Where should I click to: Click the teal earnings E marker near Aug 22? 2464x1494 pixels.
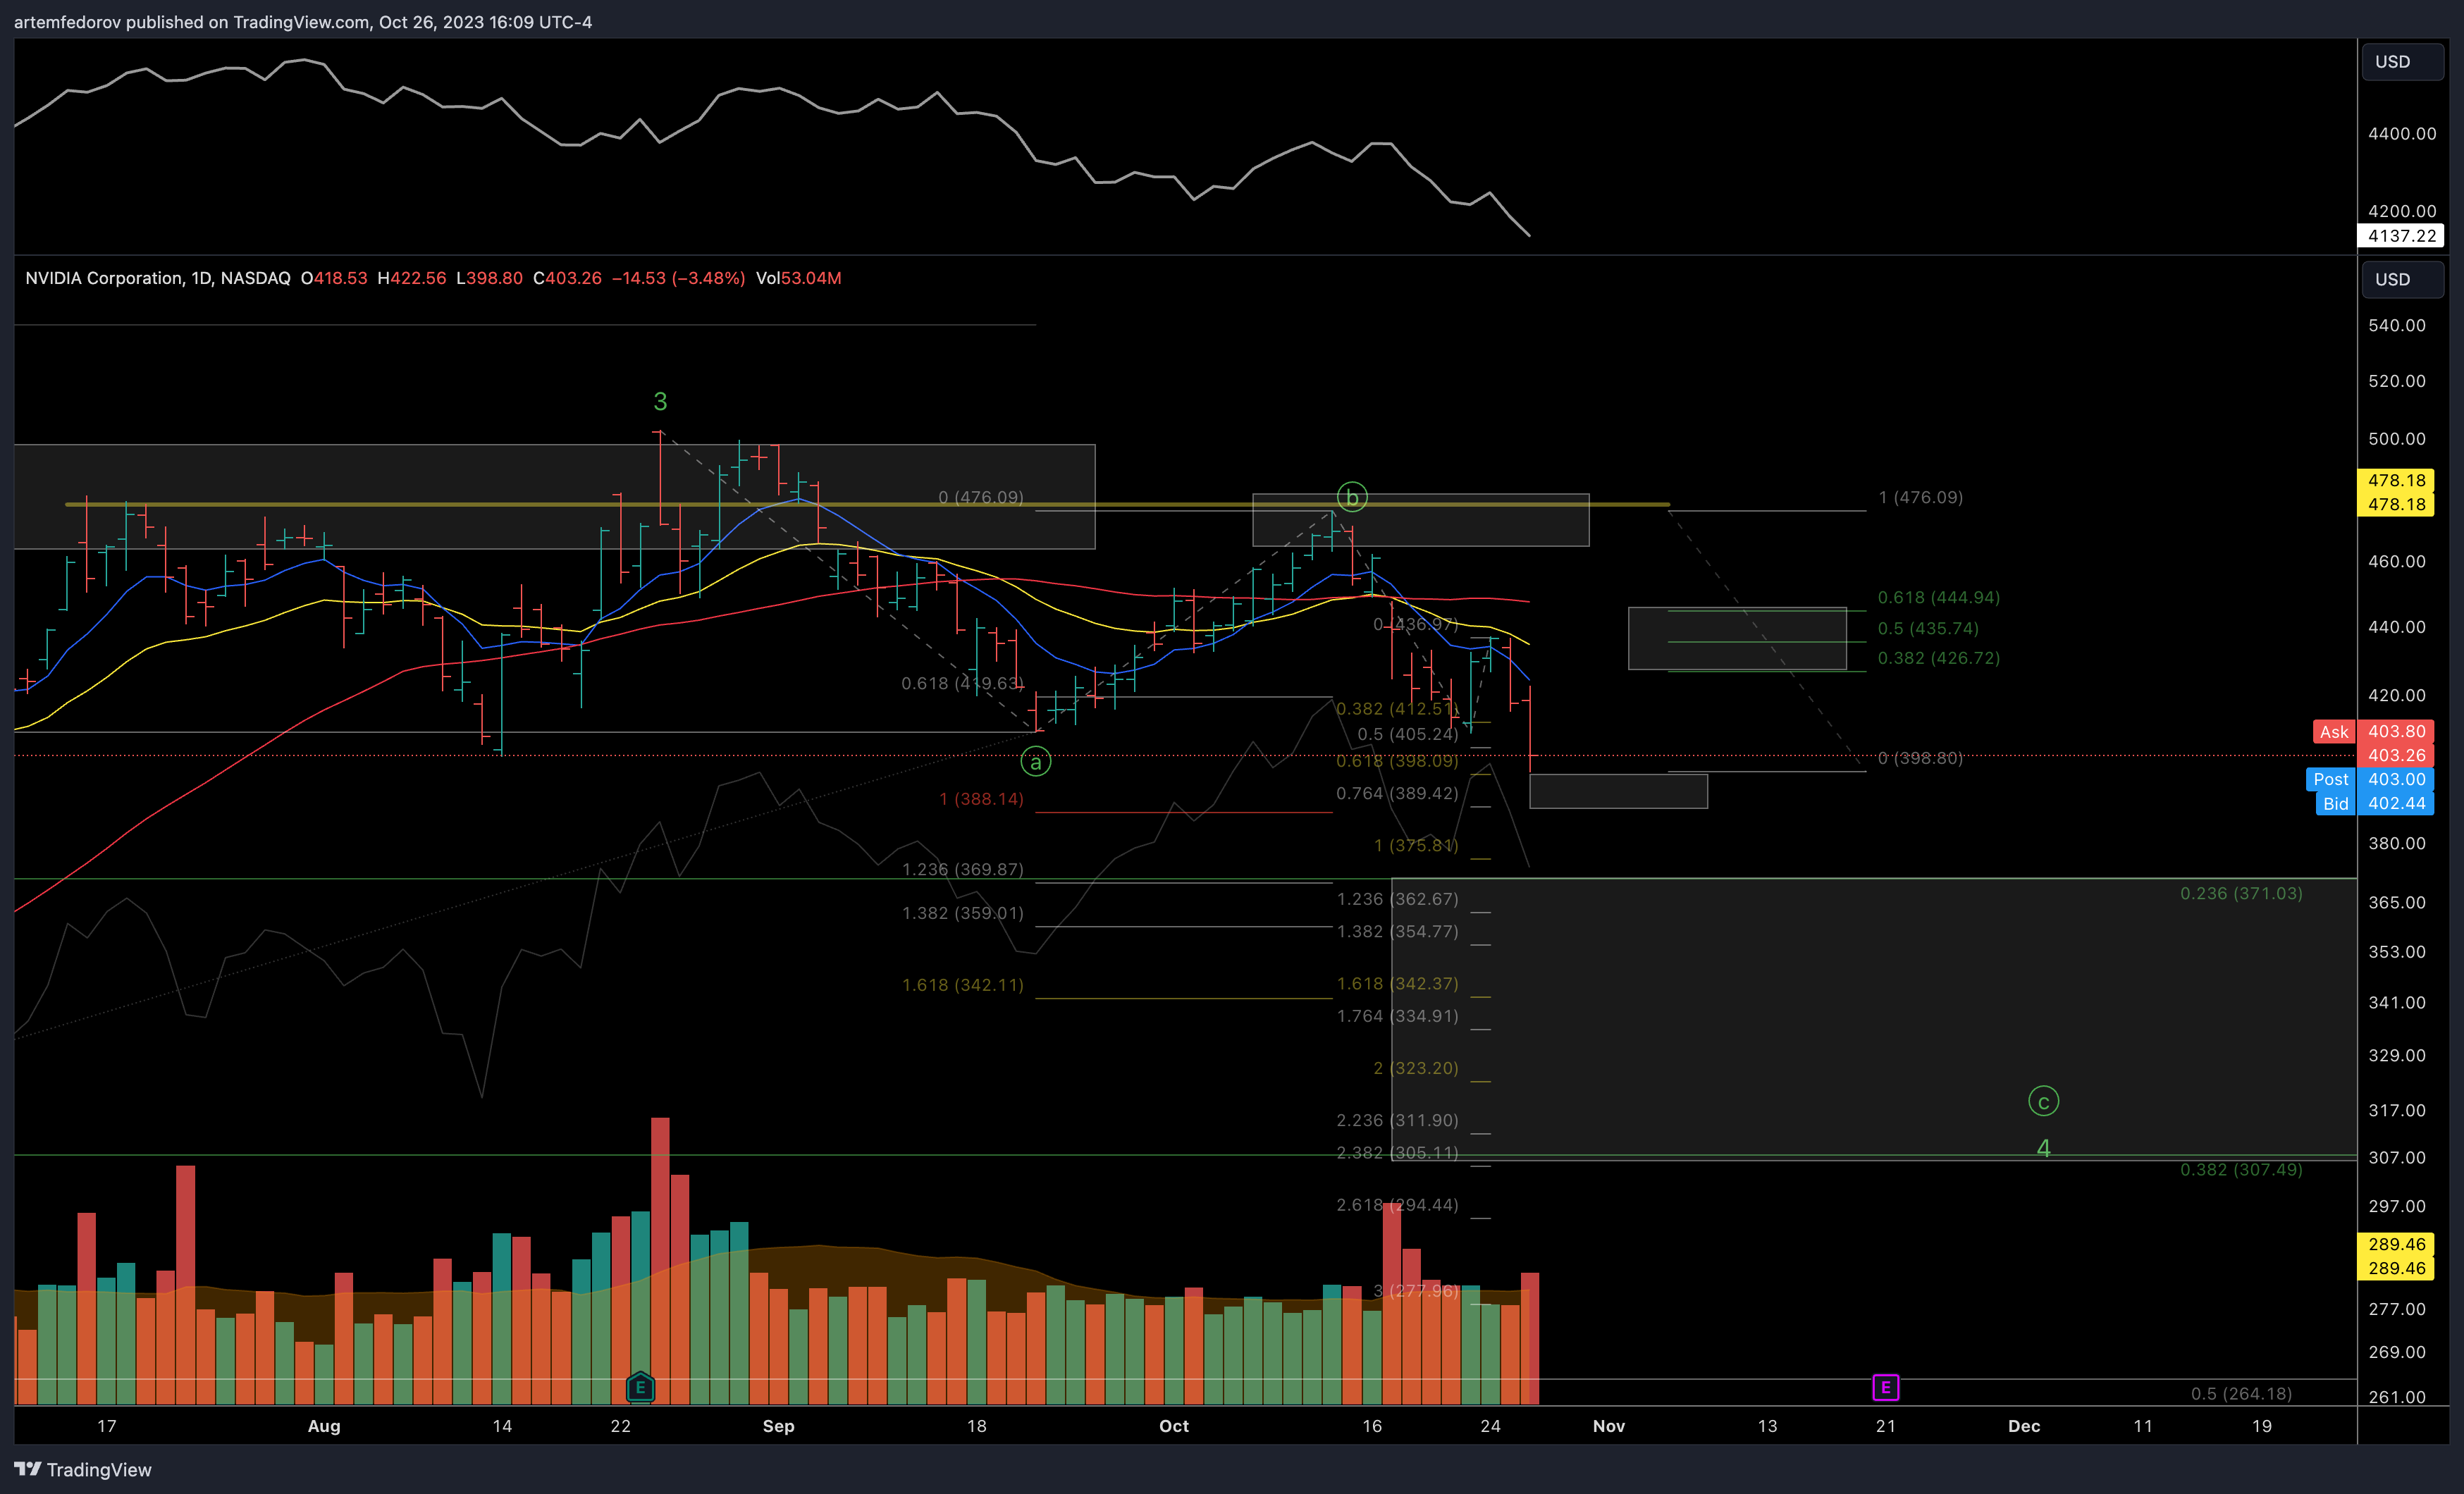click(x=640, y=1387)
